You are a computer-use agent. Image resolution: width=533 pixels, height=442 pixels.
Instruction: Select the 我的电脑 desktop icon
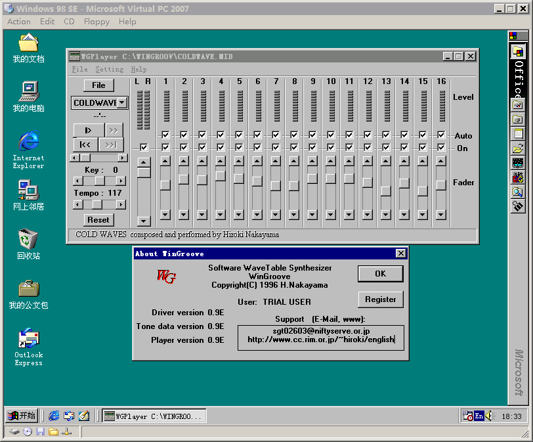(29, 97)
